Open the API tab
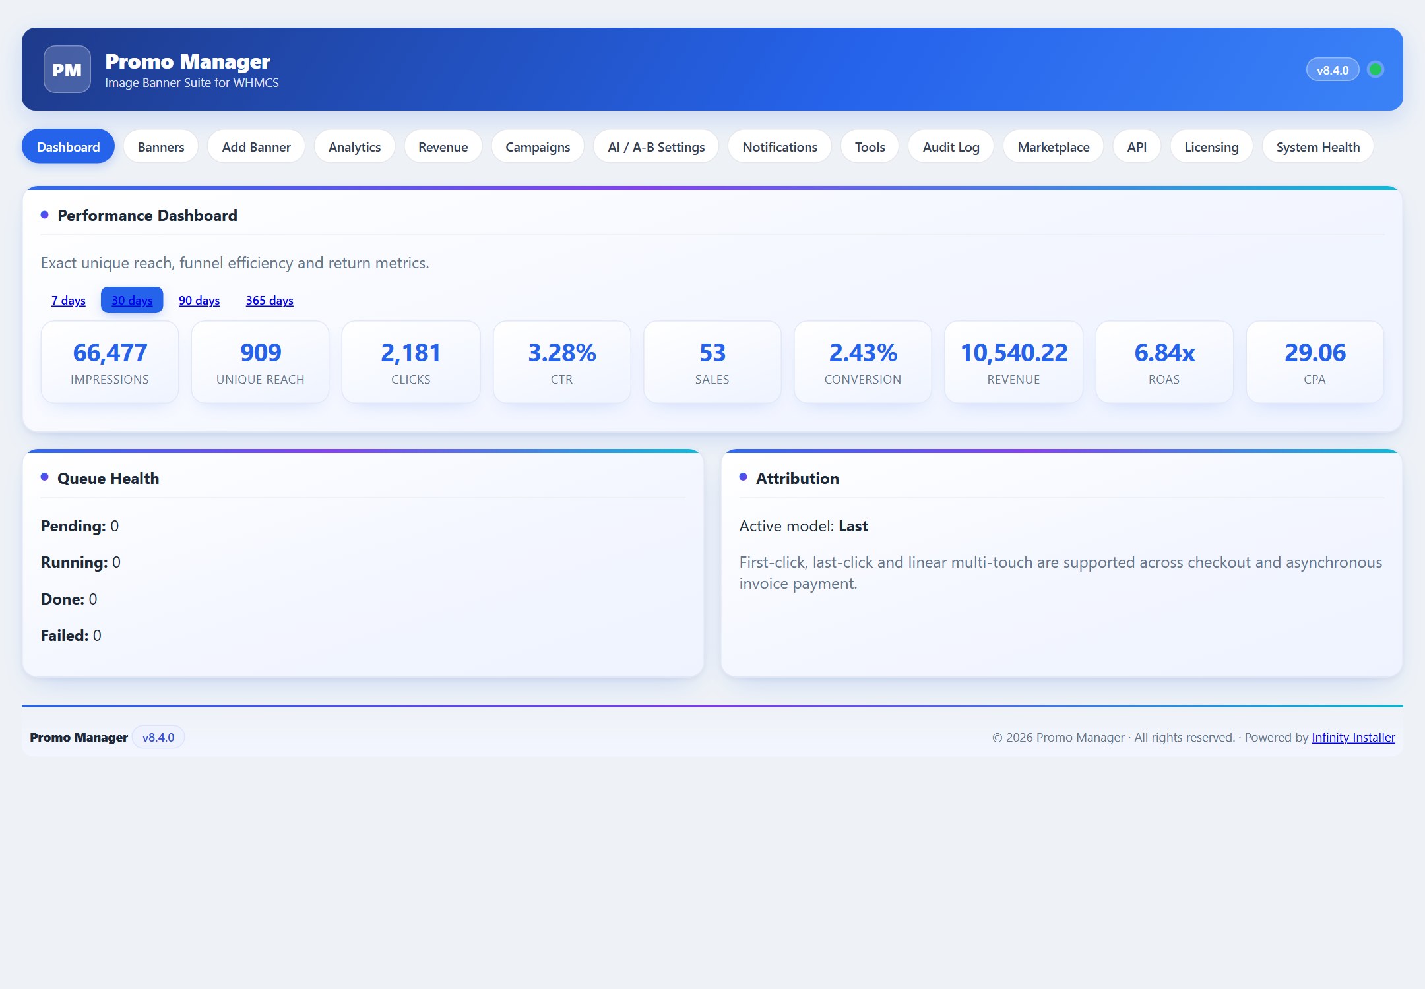The height and width of the screenshot is (989, 1425). coord(1137,146)
